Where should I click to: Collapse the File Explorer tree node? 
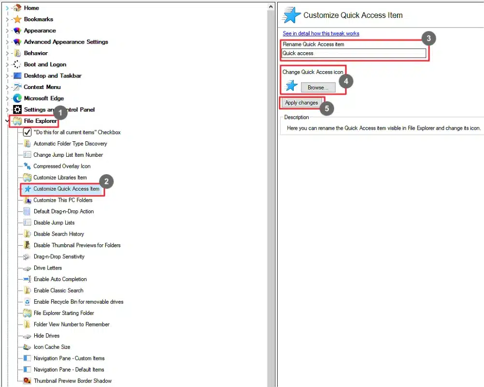pos(7,120)
